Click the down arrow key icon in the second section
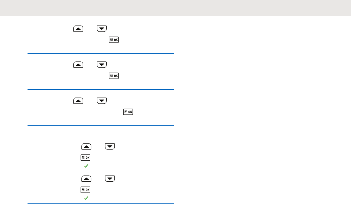This screenshot has height=204, width=351. coord(102,65)
